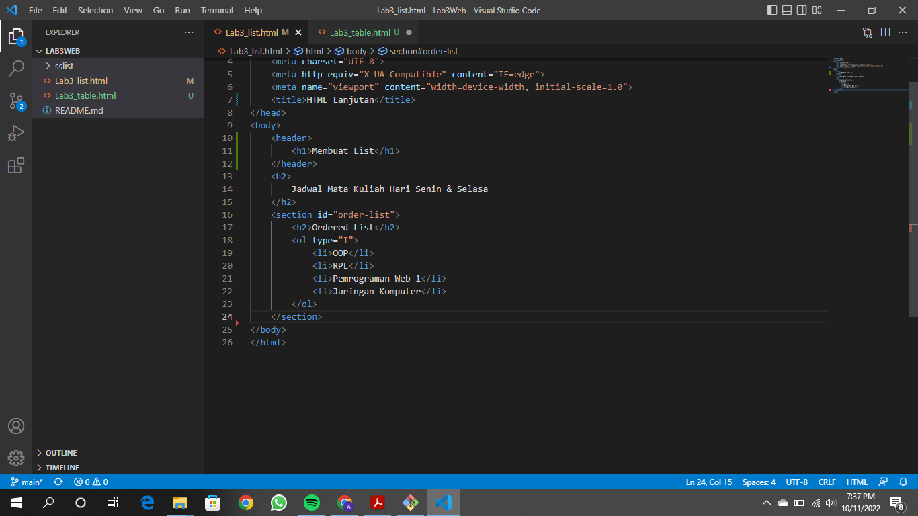The height and width of the screenshot is (516, 918).
Task: Click the text 'Pemrograman Web 1' in code
Action: pos(376,279)
